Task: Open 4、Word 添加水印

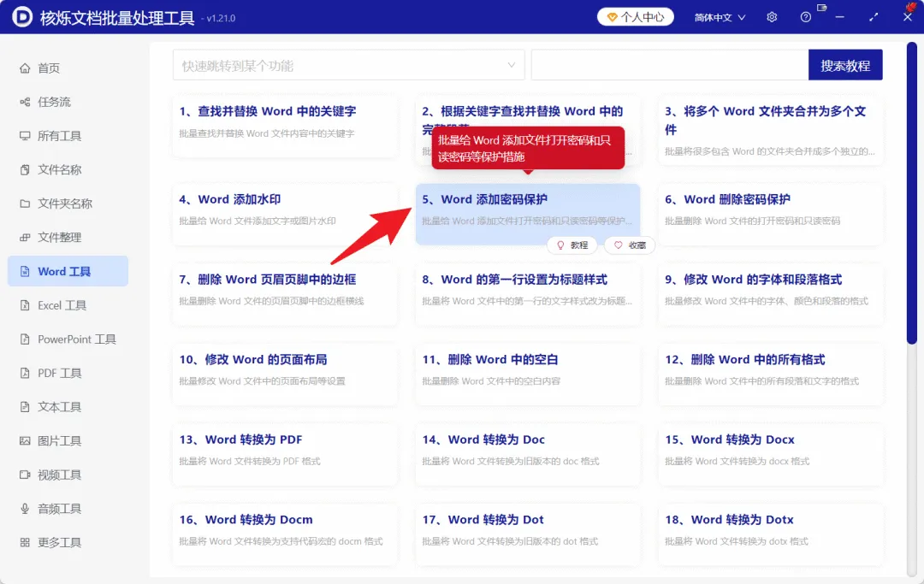Action: [285, 214]
